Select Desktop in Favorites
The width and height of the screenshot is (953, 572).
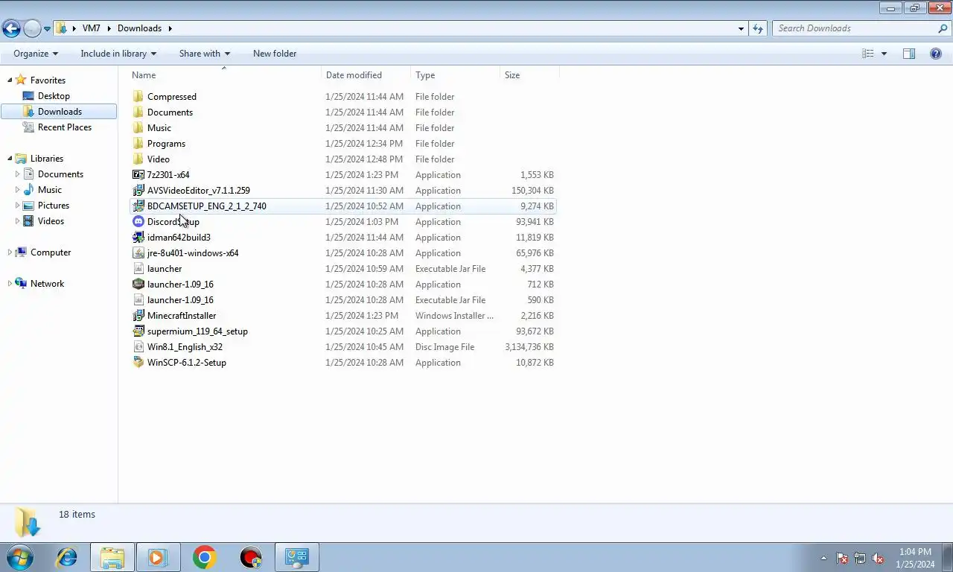[x=54, y=96]
